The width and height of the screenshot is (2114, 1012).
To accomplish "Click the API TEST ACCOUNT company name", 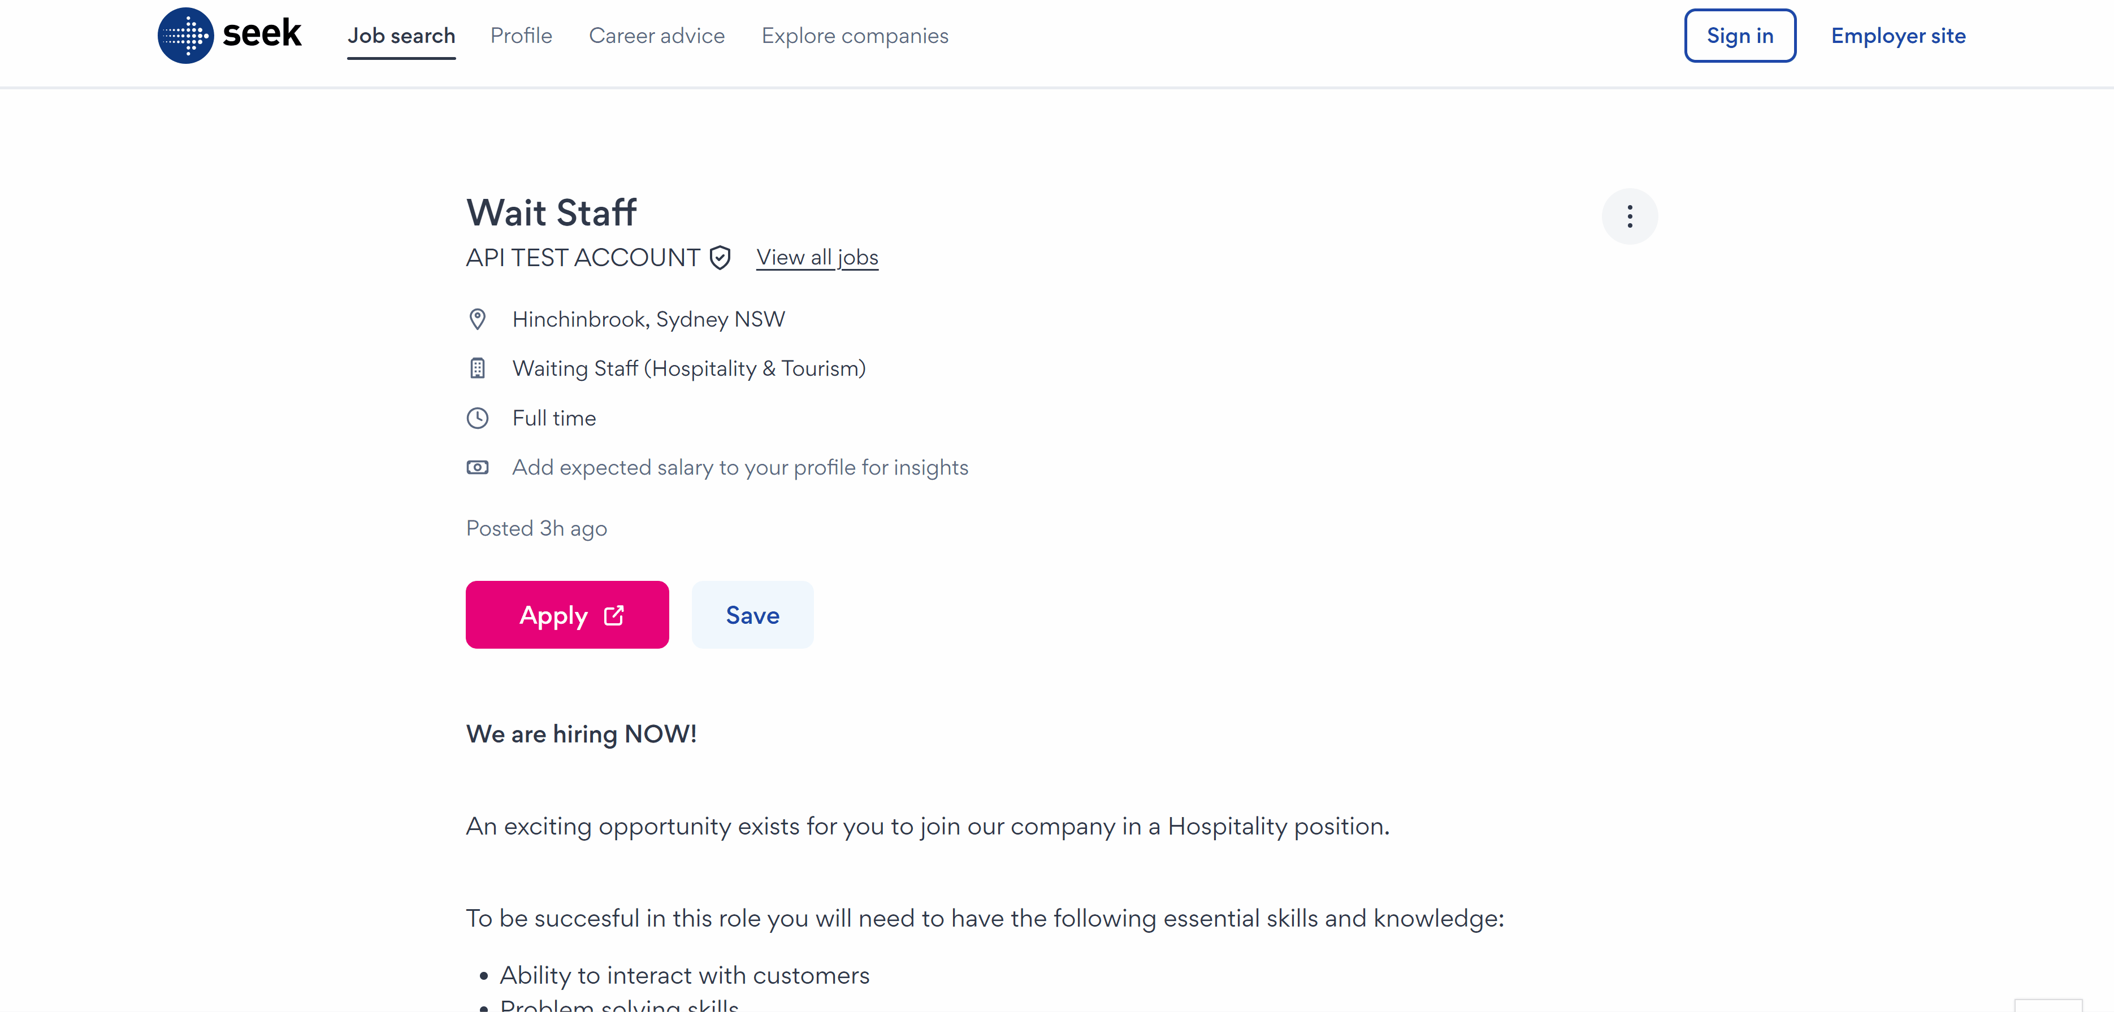I will pos(583,258).
